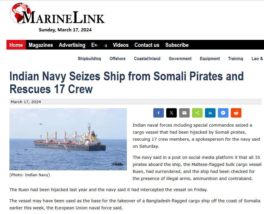
Task: Open the Government news section
Action: point(180,59)
